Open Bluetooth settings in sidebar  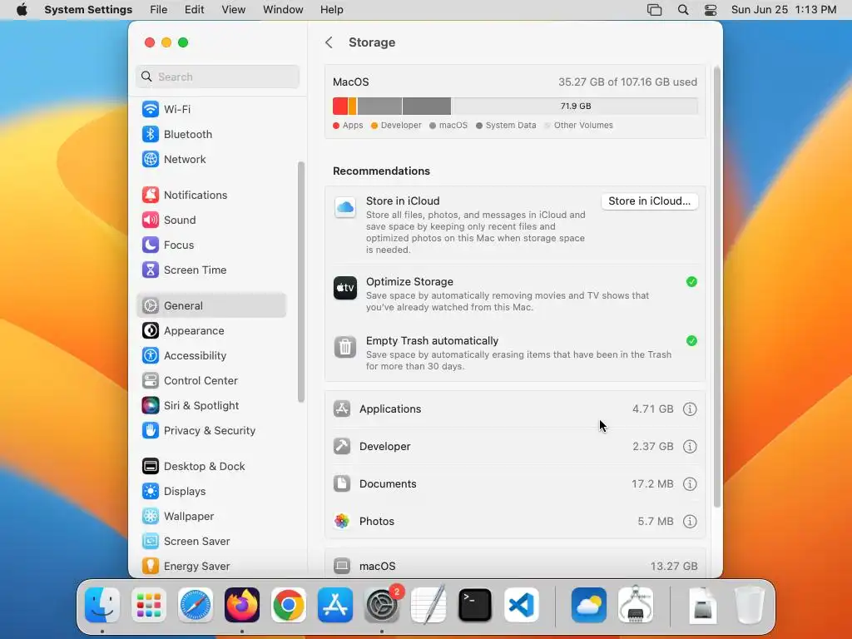coord(212,134)
